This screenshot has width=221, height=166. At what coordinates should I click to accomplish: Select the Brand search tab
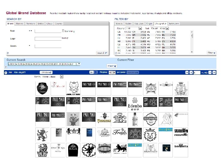coord(10,23)
